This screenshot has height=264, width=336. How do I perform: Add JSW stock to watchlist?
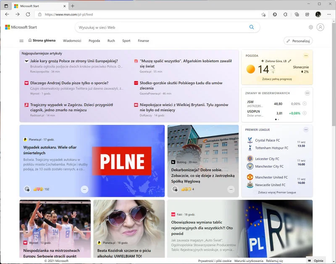pyautogui.click(x=304, y=103)
